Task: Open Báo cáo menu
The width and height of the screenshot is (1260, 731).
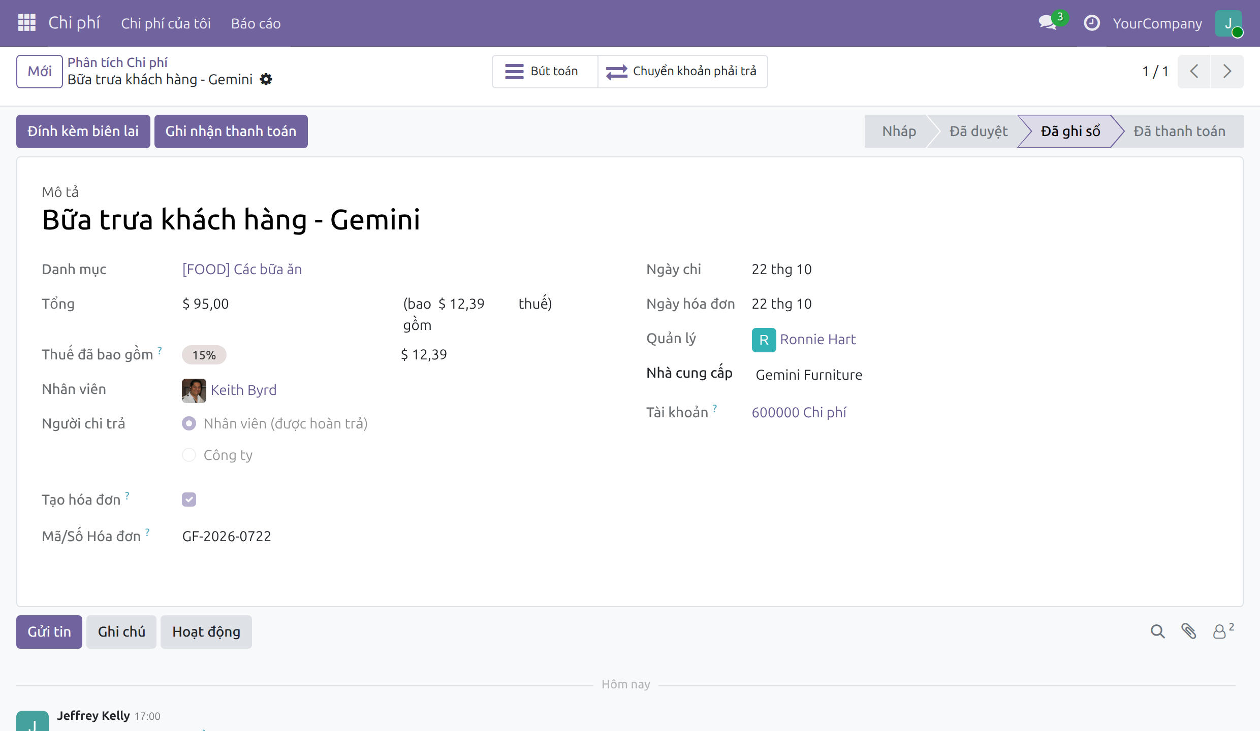Action: (x=256, y=23)
